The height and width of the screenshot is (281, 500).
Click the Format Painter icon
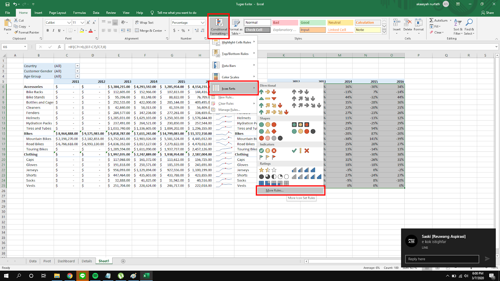(x=16, y=32)
